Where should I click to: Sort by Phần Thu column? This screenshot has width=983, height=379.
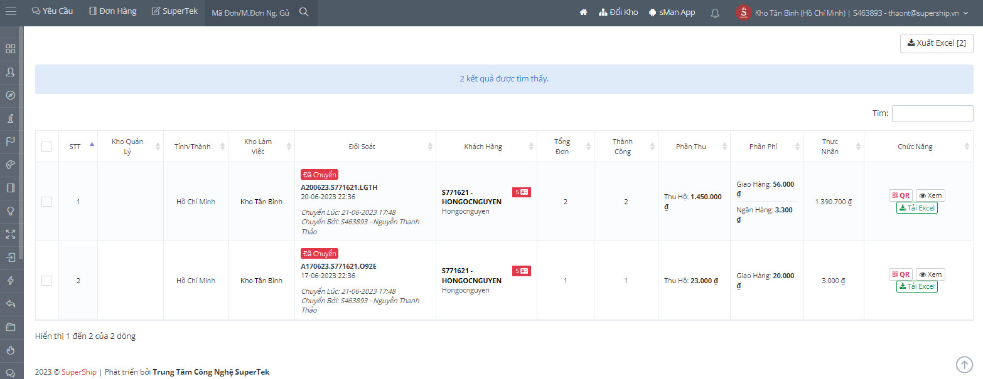[x=694, y=147]
